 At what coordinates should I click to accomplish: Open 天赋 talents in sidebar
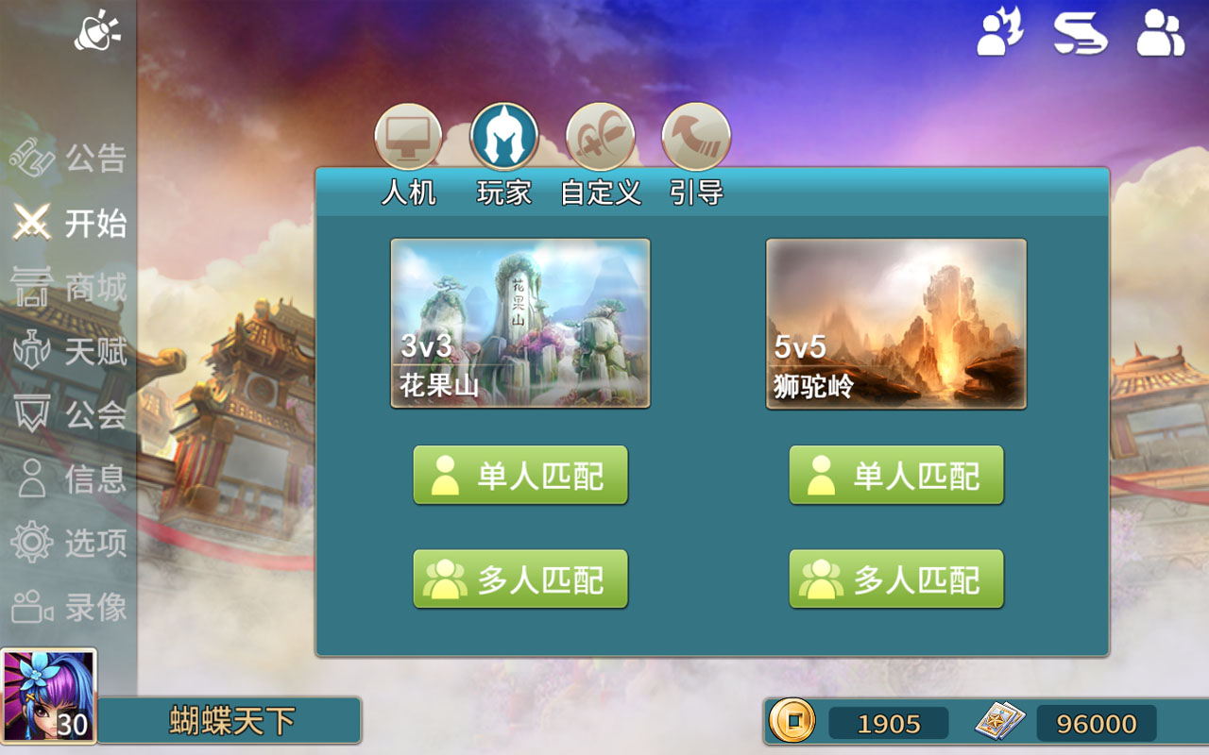pyautogui.click(x=68, y=351)
